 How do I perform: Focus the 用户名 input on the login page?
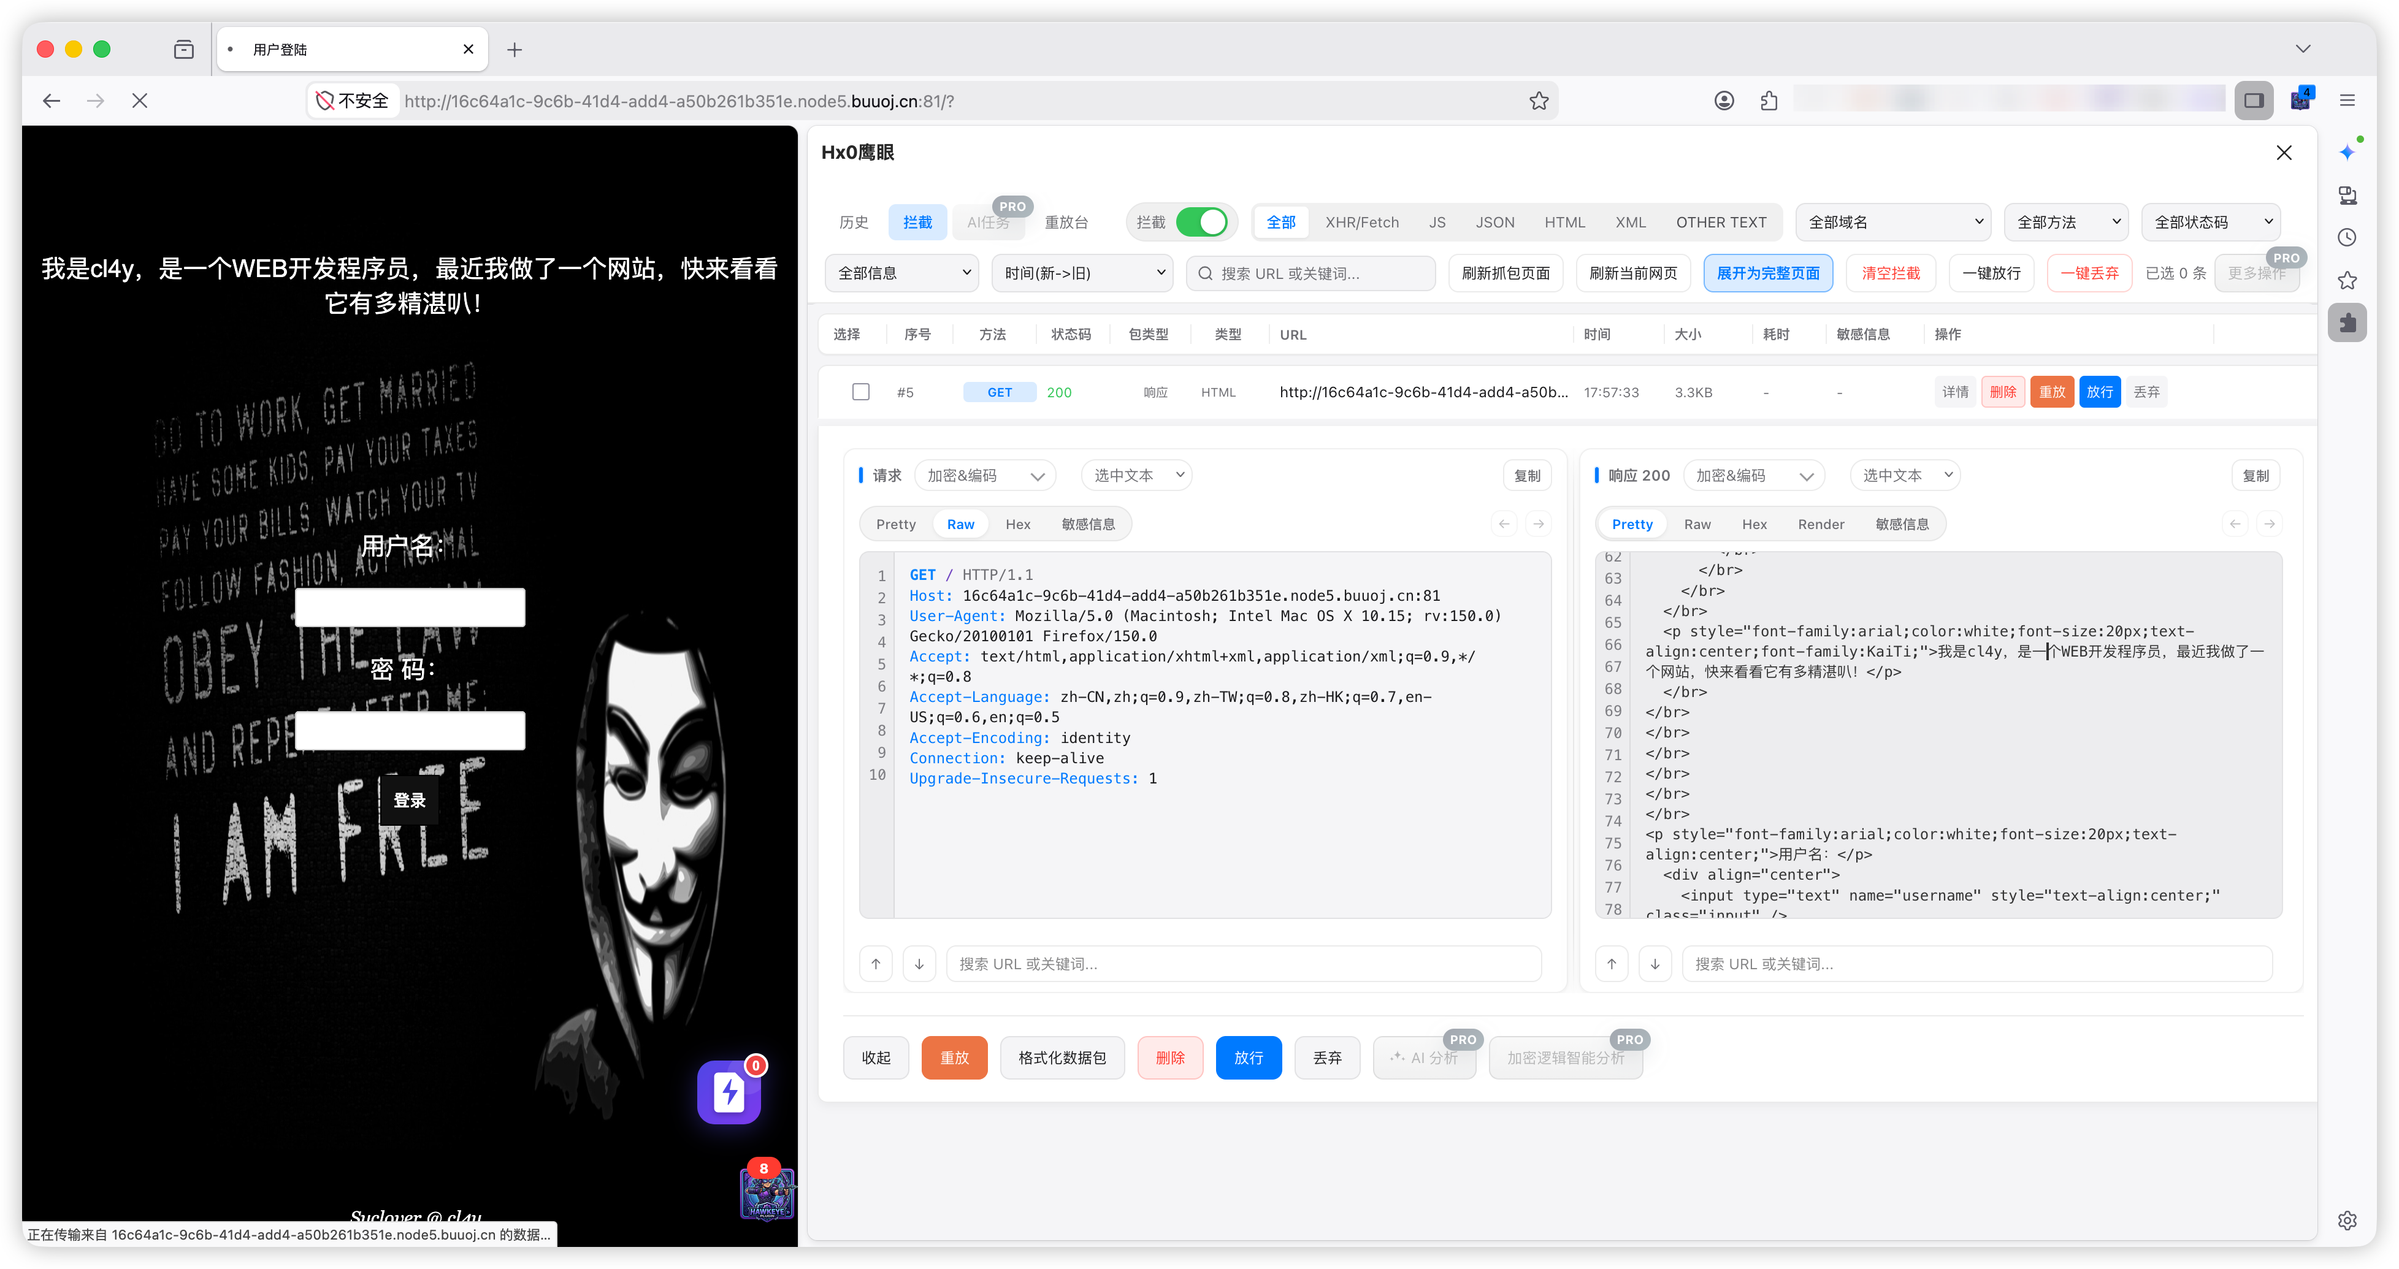[x=410, y=607]
